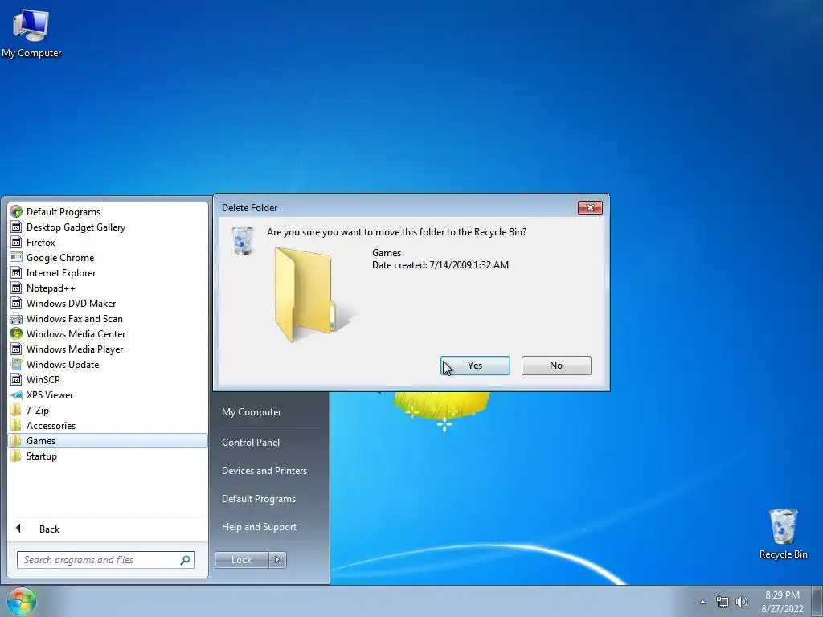Click the "Startup" folder label
The image size is (823, 617).
coord(42,456)
